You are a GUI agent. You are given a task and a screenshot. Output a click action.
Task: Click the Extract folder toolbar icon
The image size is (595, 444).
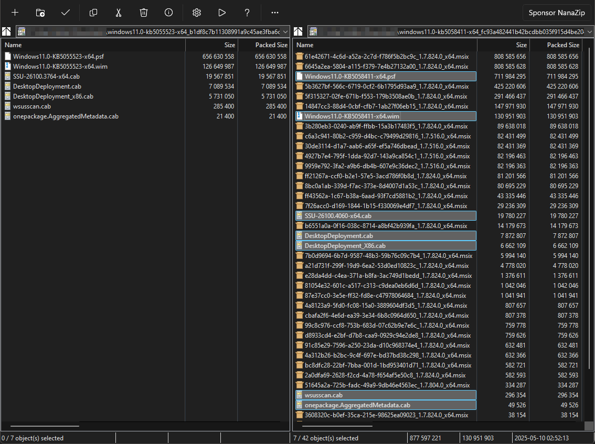40,13
